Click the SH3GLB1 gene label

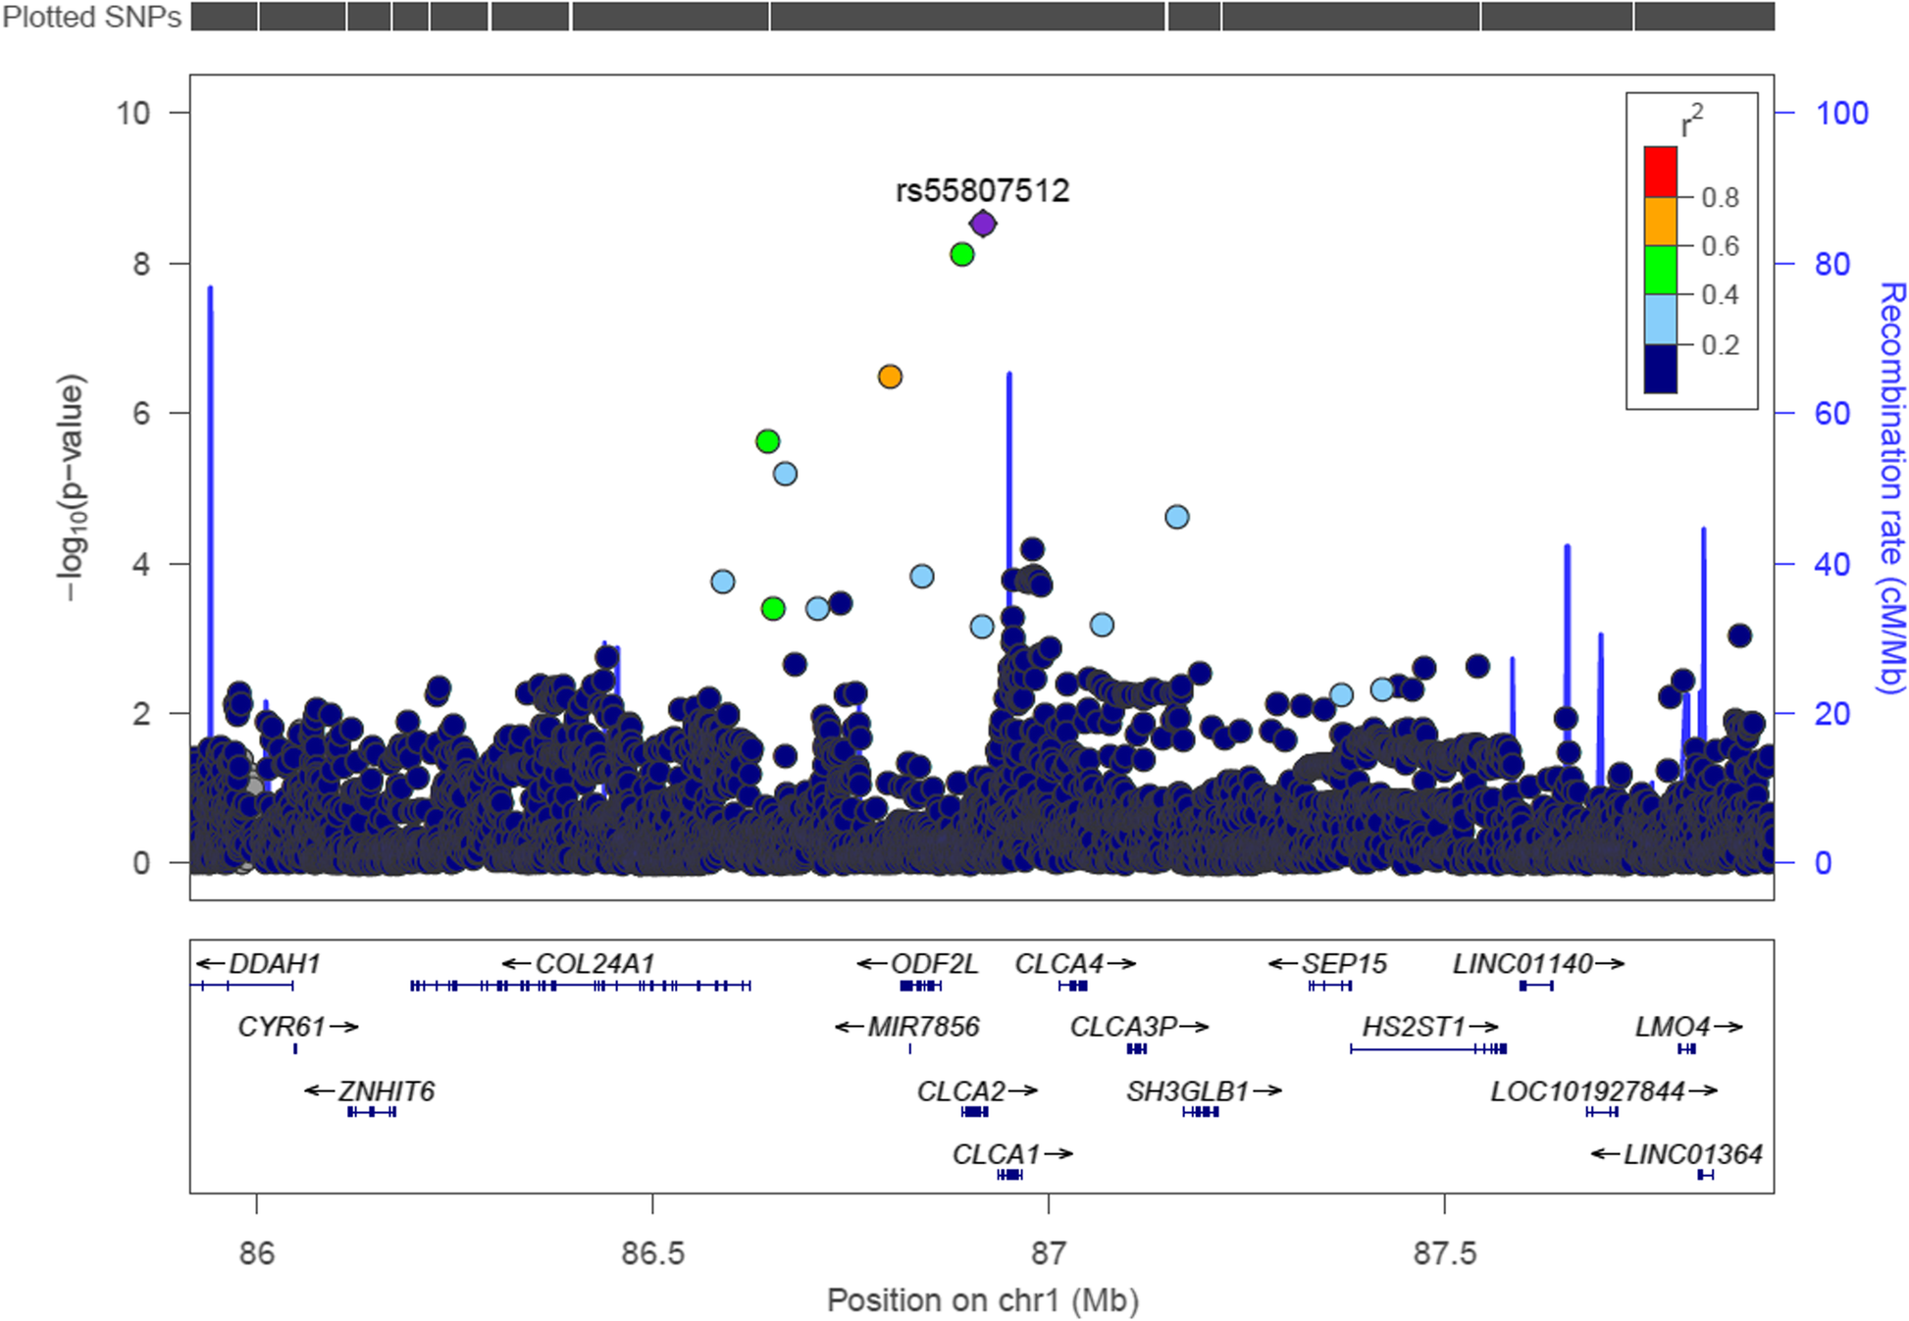tap(1187, 1091)
